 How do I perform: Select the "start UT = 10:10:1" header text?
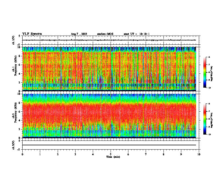point(137,34)
